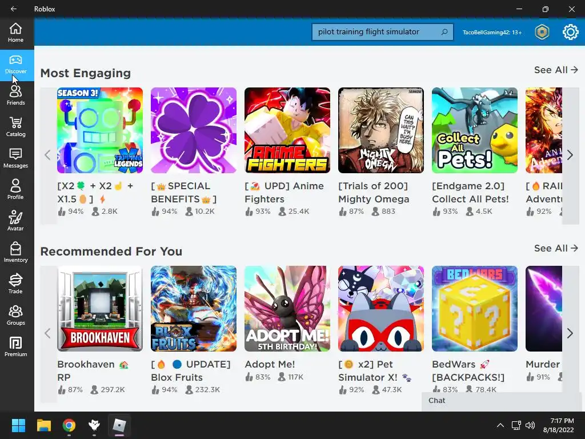Show hidden system tray icons
Screen dimensions: 585x439
pos(500,425)
